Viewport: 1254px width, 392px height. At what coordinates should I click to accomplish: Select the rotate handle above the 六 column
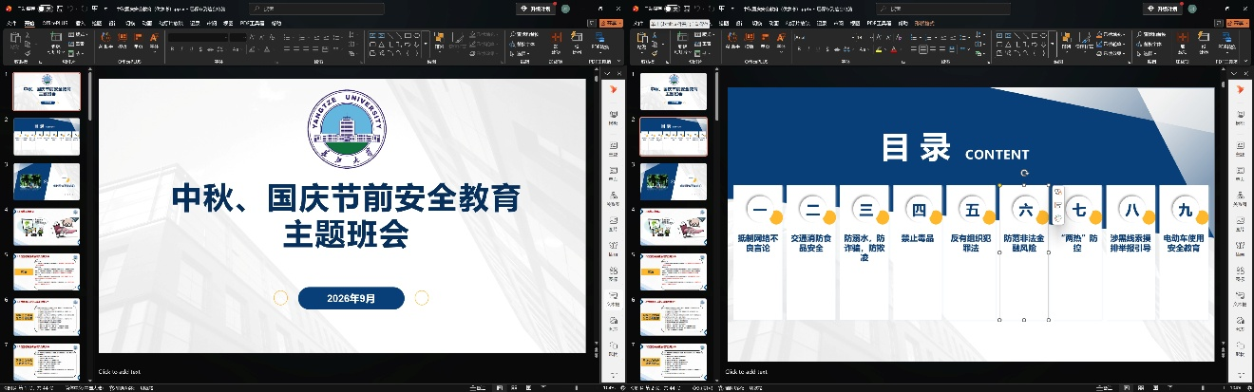(1024, 173)
